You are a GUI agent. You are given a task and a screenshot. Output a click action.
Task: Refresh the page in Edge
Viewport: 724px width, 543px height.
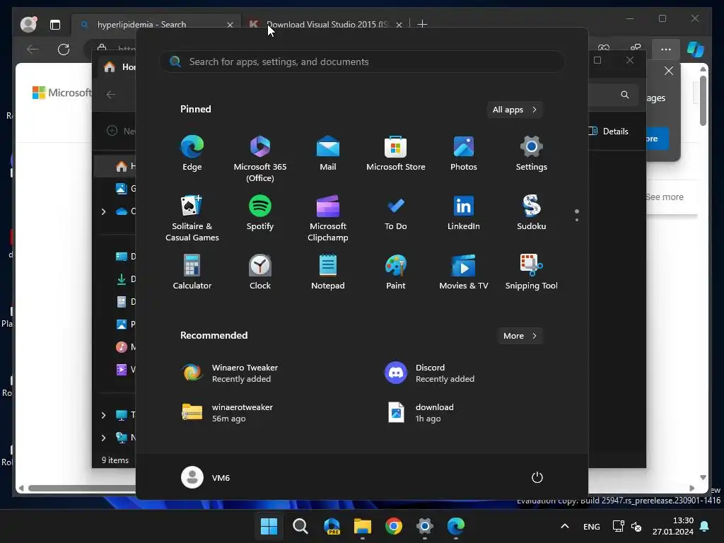pyautogui.click(x=64, y=49)
